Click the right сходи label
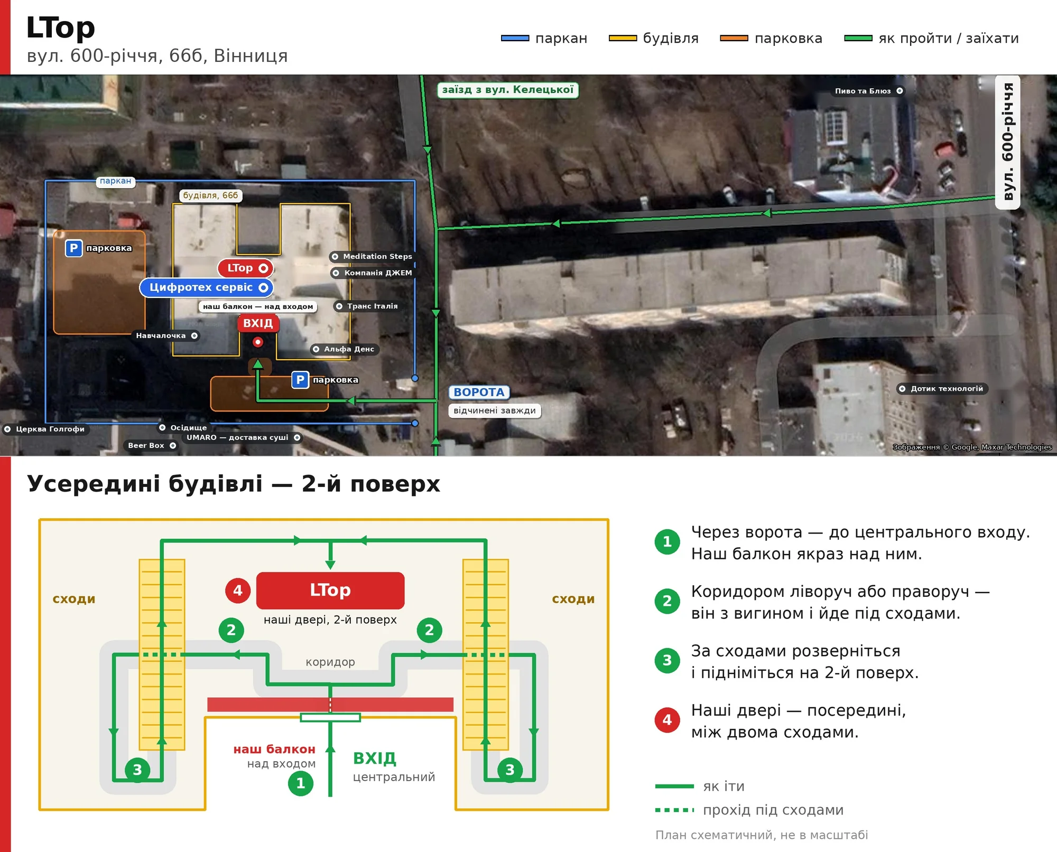Screen dimensions: 1057x852 pos(573,599)
